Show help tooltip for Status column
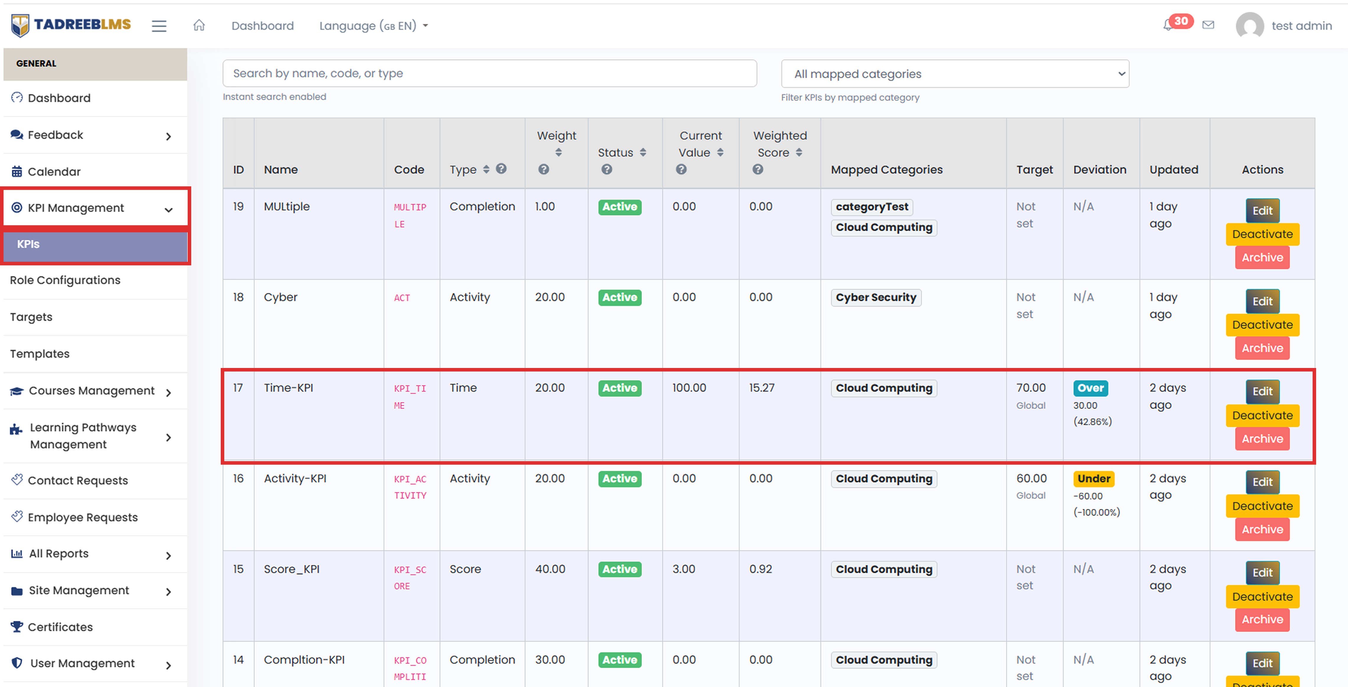Viewport: 1348px width, 687px height. click(606, 170)
